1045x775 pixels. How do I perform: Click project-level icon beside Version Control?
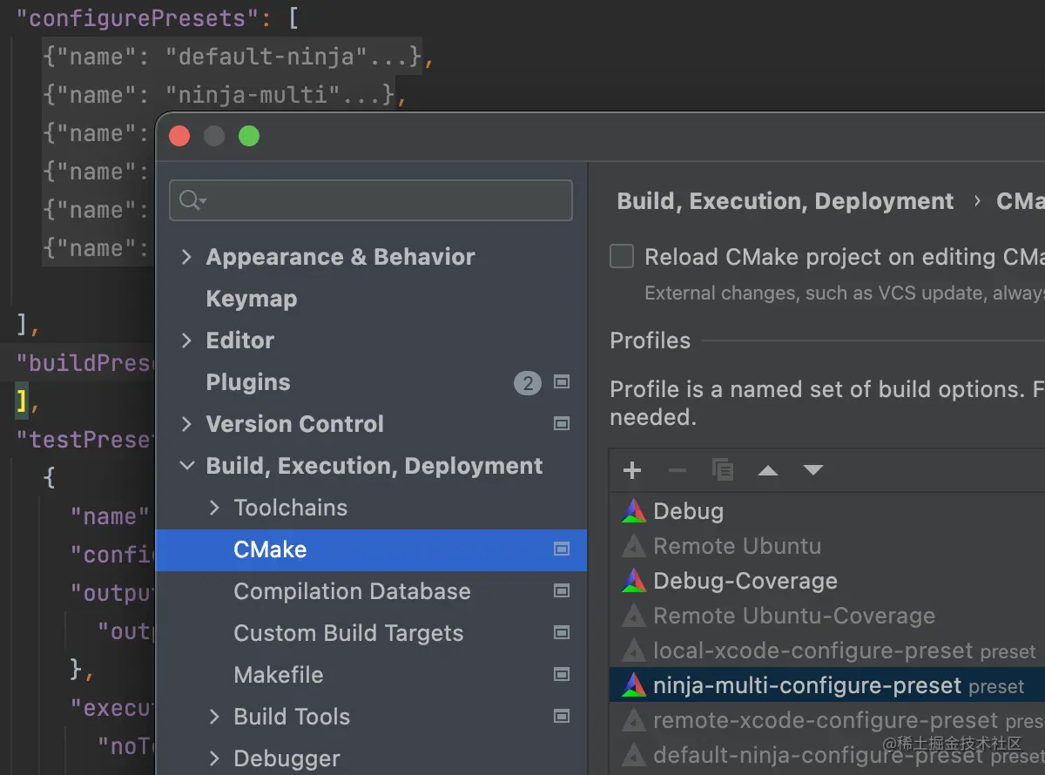click(562, 424)
